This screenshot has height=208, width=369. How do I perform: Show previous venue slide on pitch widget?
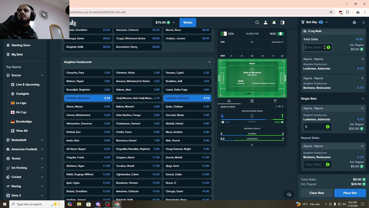point(243,94)
